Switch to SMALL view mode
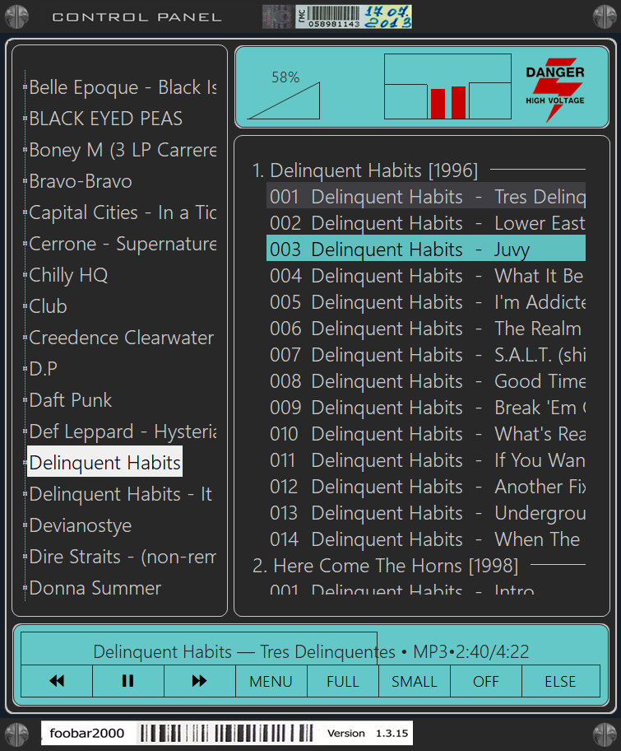The image size is (621, 751). tap(415, 680)
